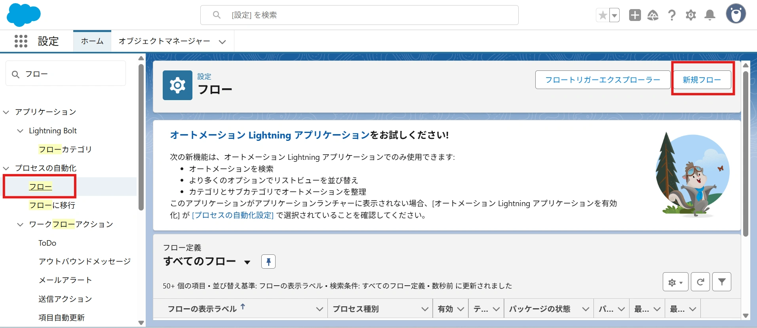Open the プロセス種別 column menu chevron
The image size is (757, 328).
(425, 309)
